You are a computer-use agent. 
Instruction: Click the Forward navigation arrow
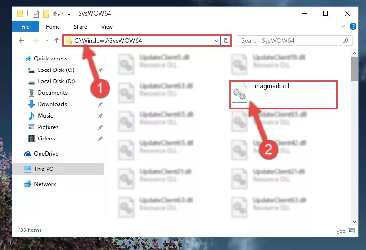tap(36, 40)
